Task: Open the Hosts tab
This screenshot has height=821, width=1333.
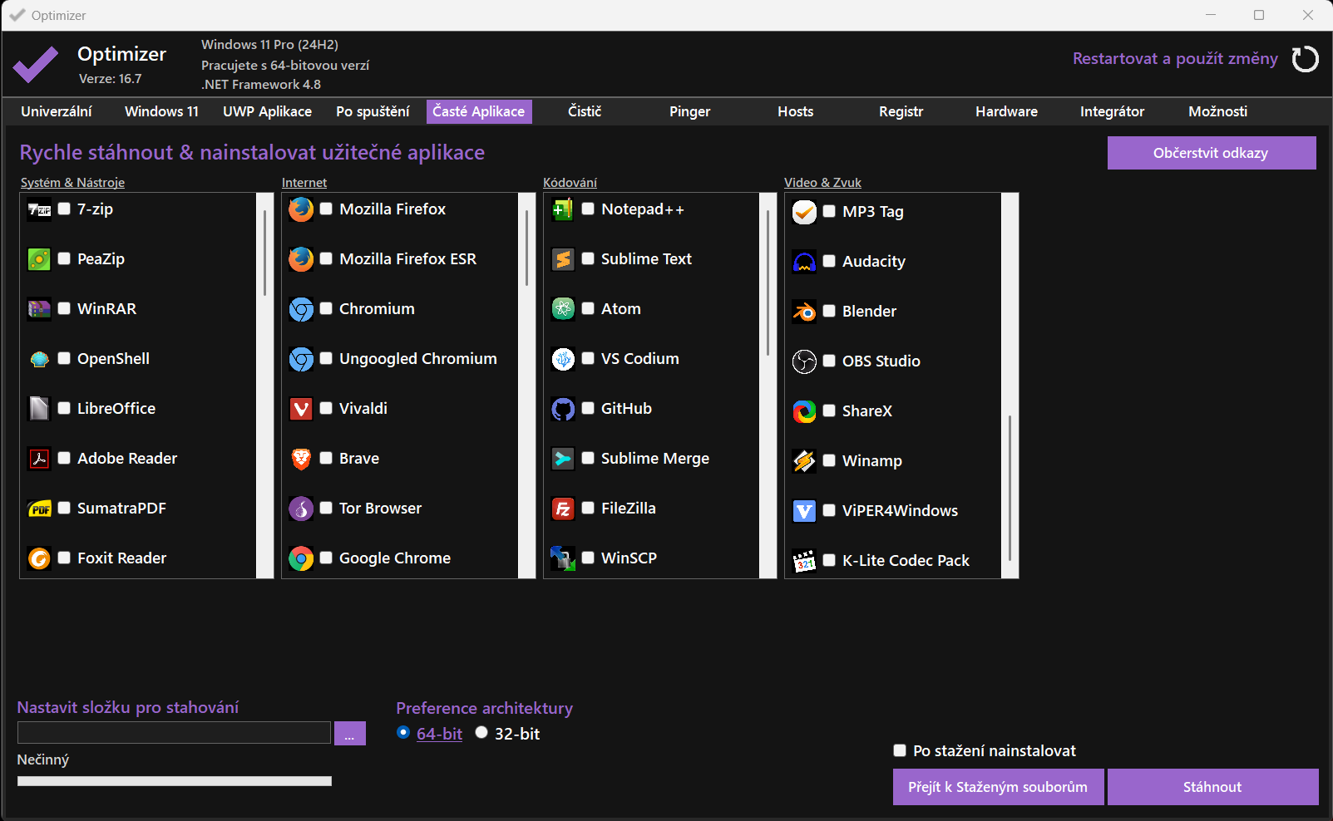Action: point(796,111)
